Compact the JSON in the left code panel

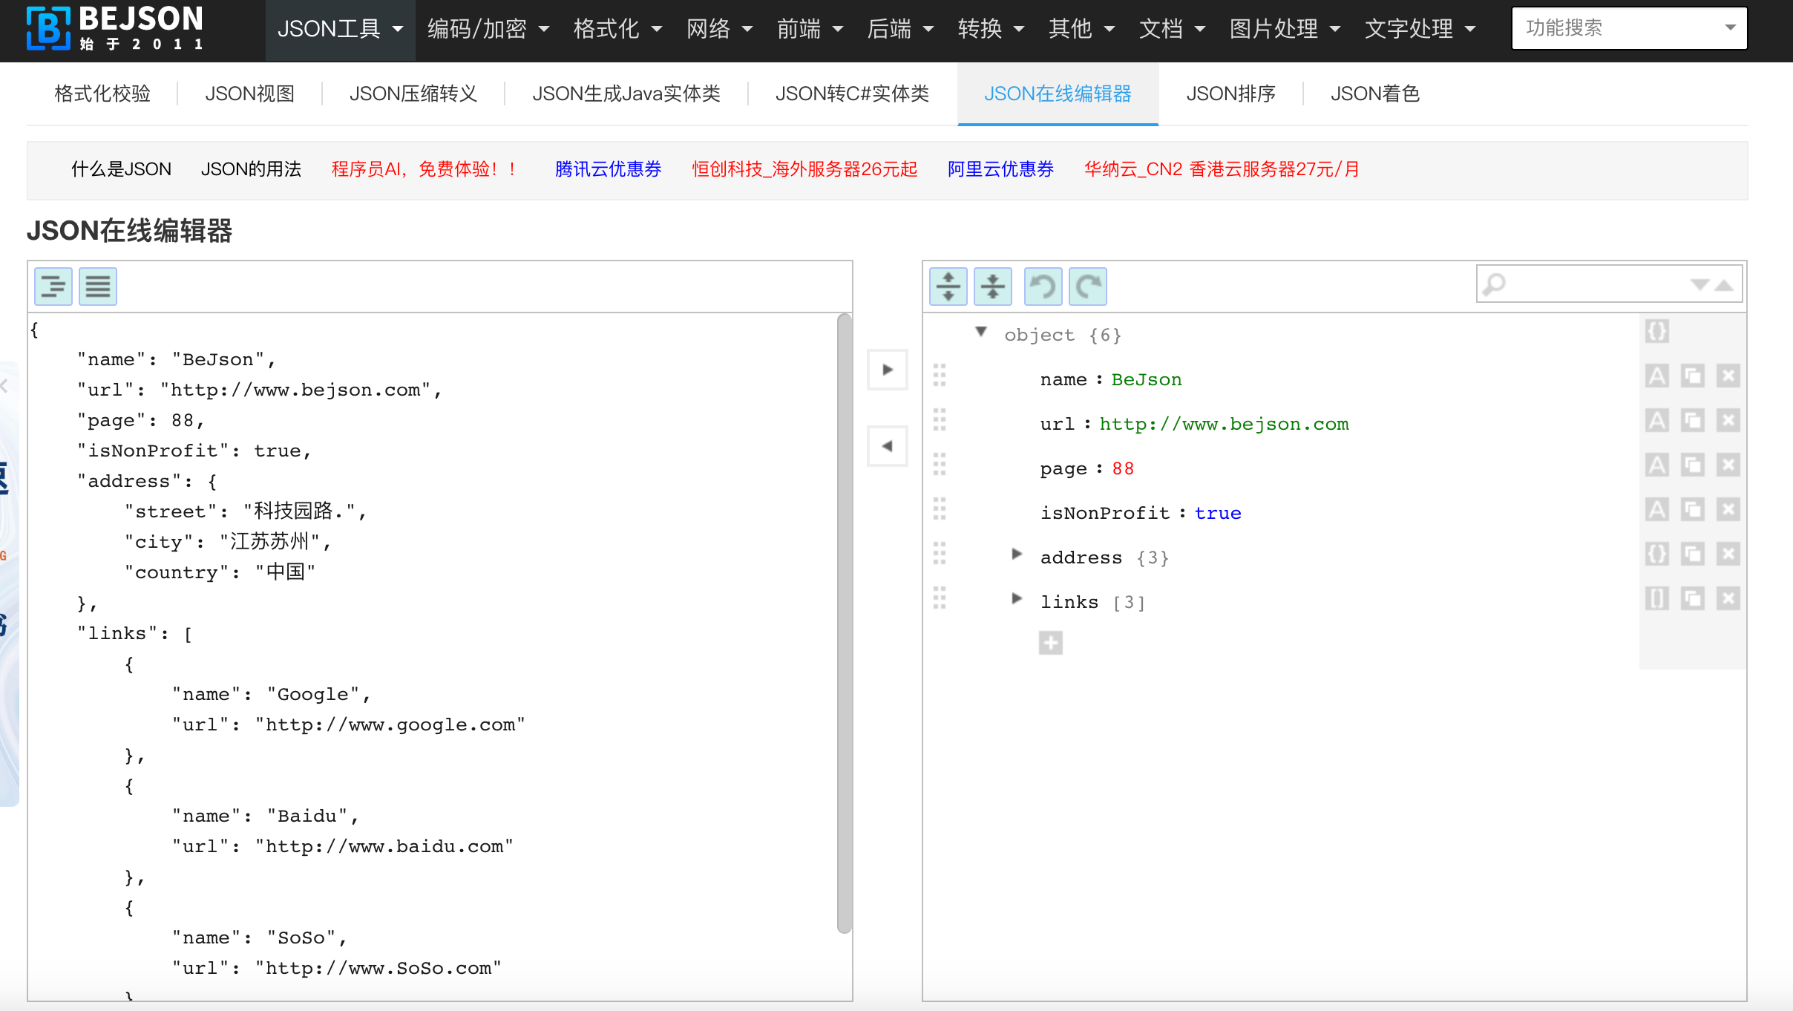pyautogui.click(x=97, y=286)
